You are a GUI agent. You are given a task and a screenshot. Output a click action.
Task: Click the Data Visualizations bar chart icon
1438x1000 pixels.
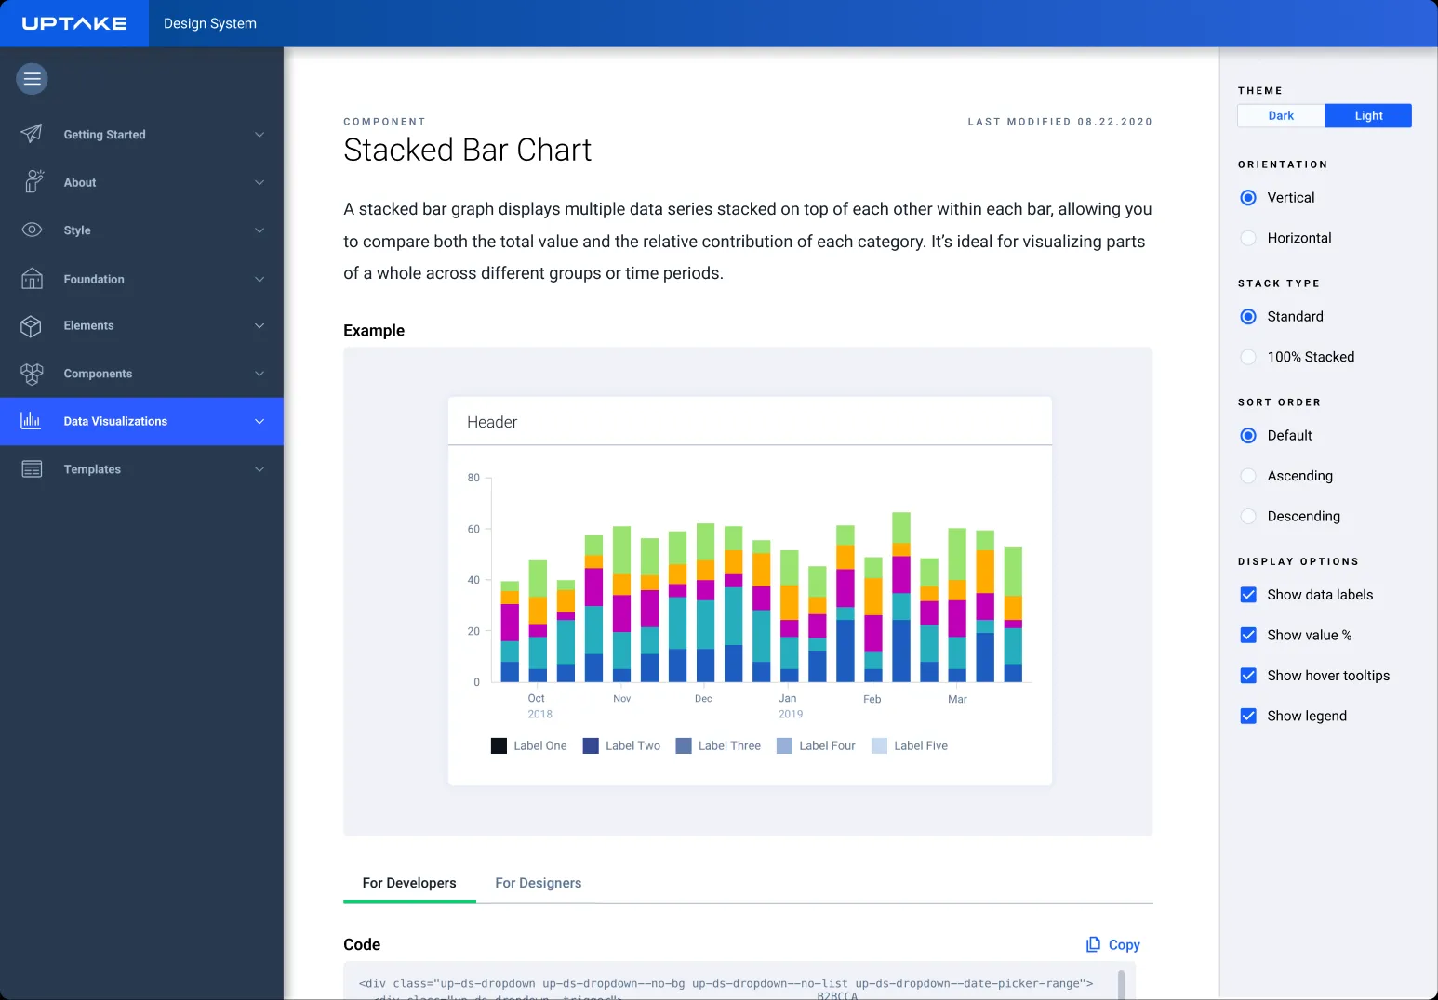point(32,421)
